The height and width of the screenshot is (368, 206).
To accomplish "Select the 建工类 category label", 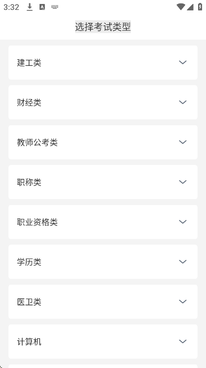I will click(29, 63).
